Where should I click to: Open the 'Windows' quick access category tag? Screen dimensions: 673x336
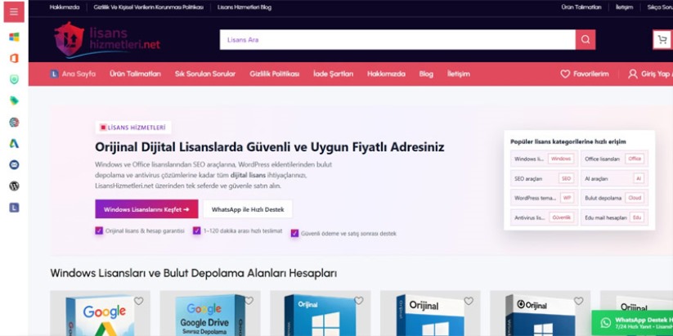pos(561,159)
